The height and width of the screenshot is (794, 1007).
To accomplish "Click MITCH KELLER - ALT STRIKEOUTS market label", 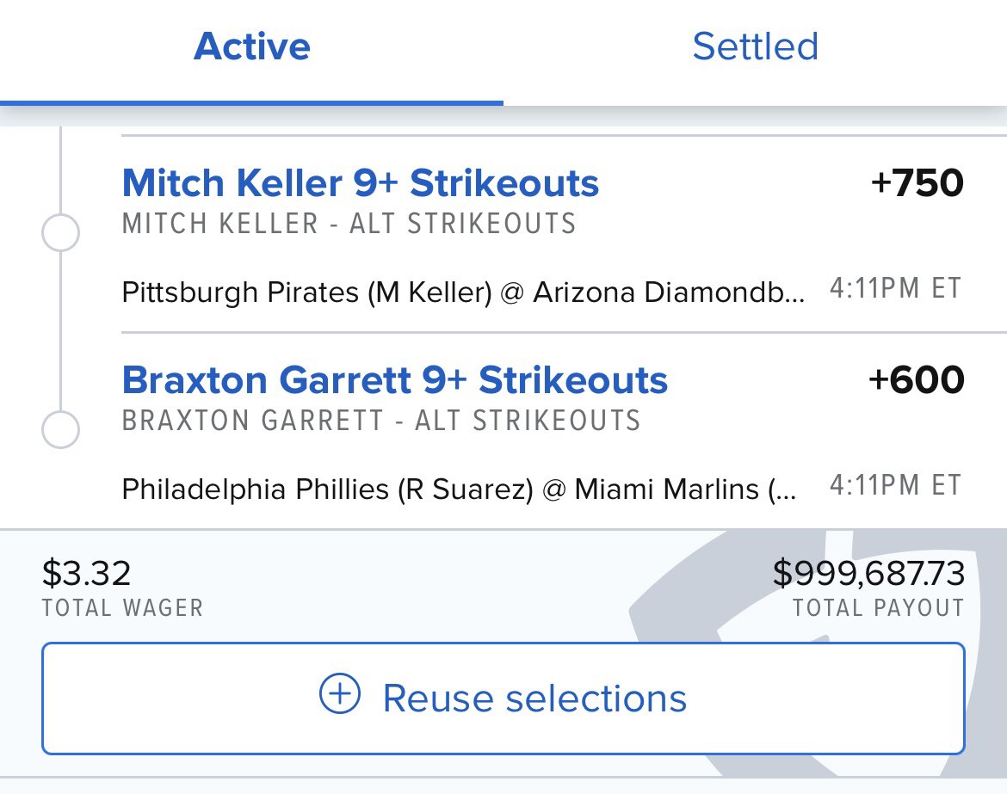I will 349,224.
